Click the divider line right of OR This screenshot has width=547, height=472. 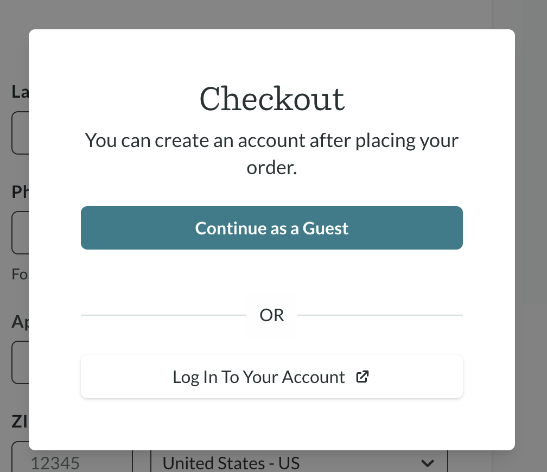[380, 315]
